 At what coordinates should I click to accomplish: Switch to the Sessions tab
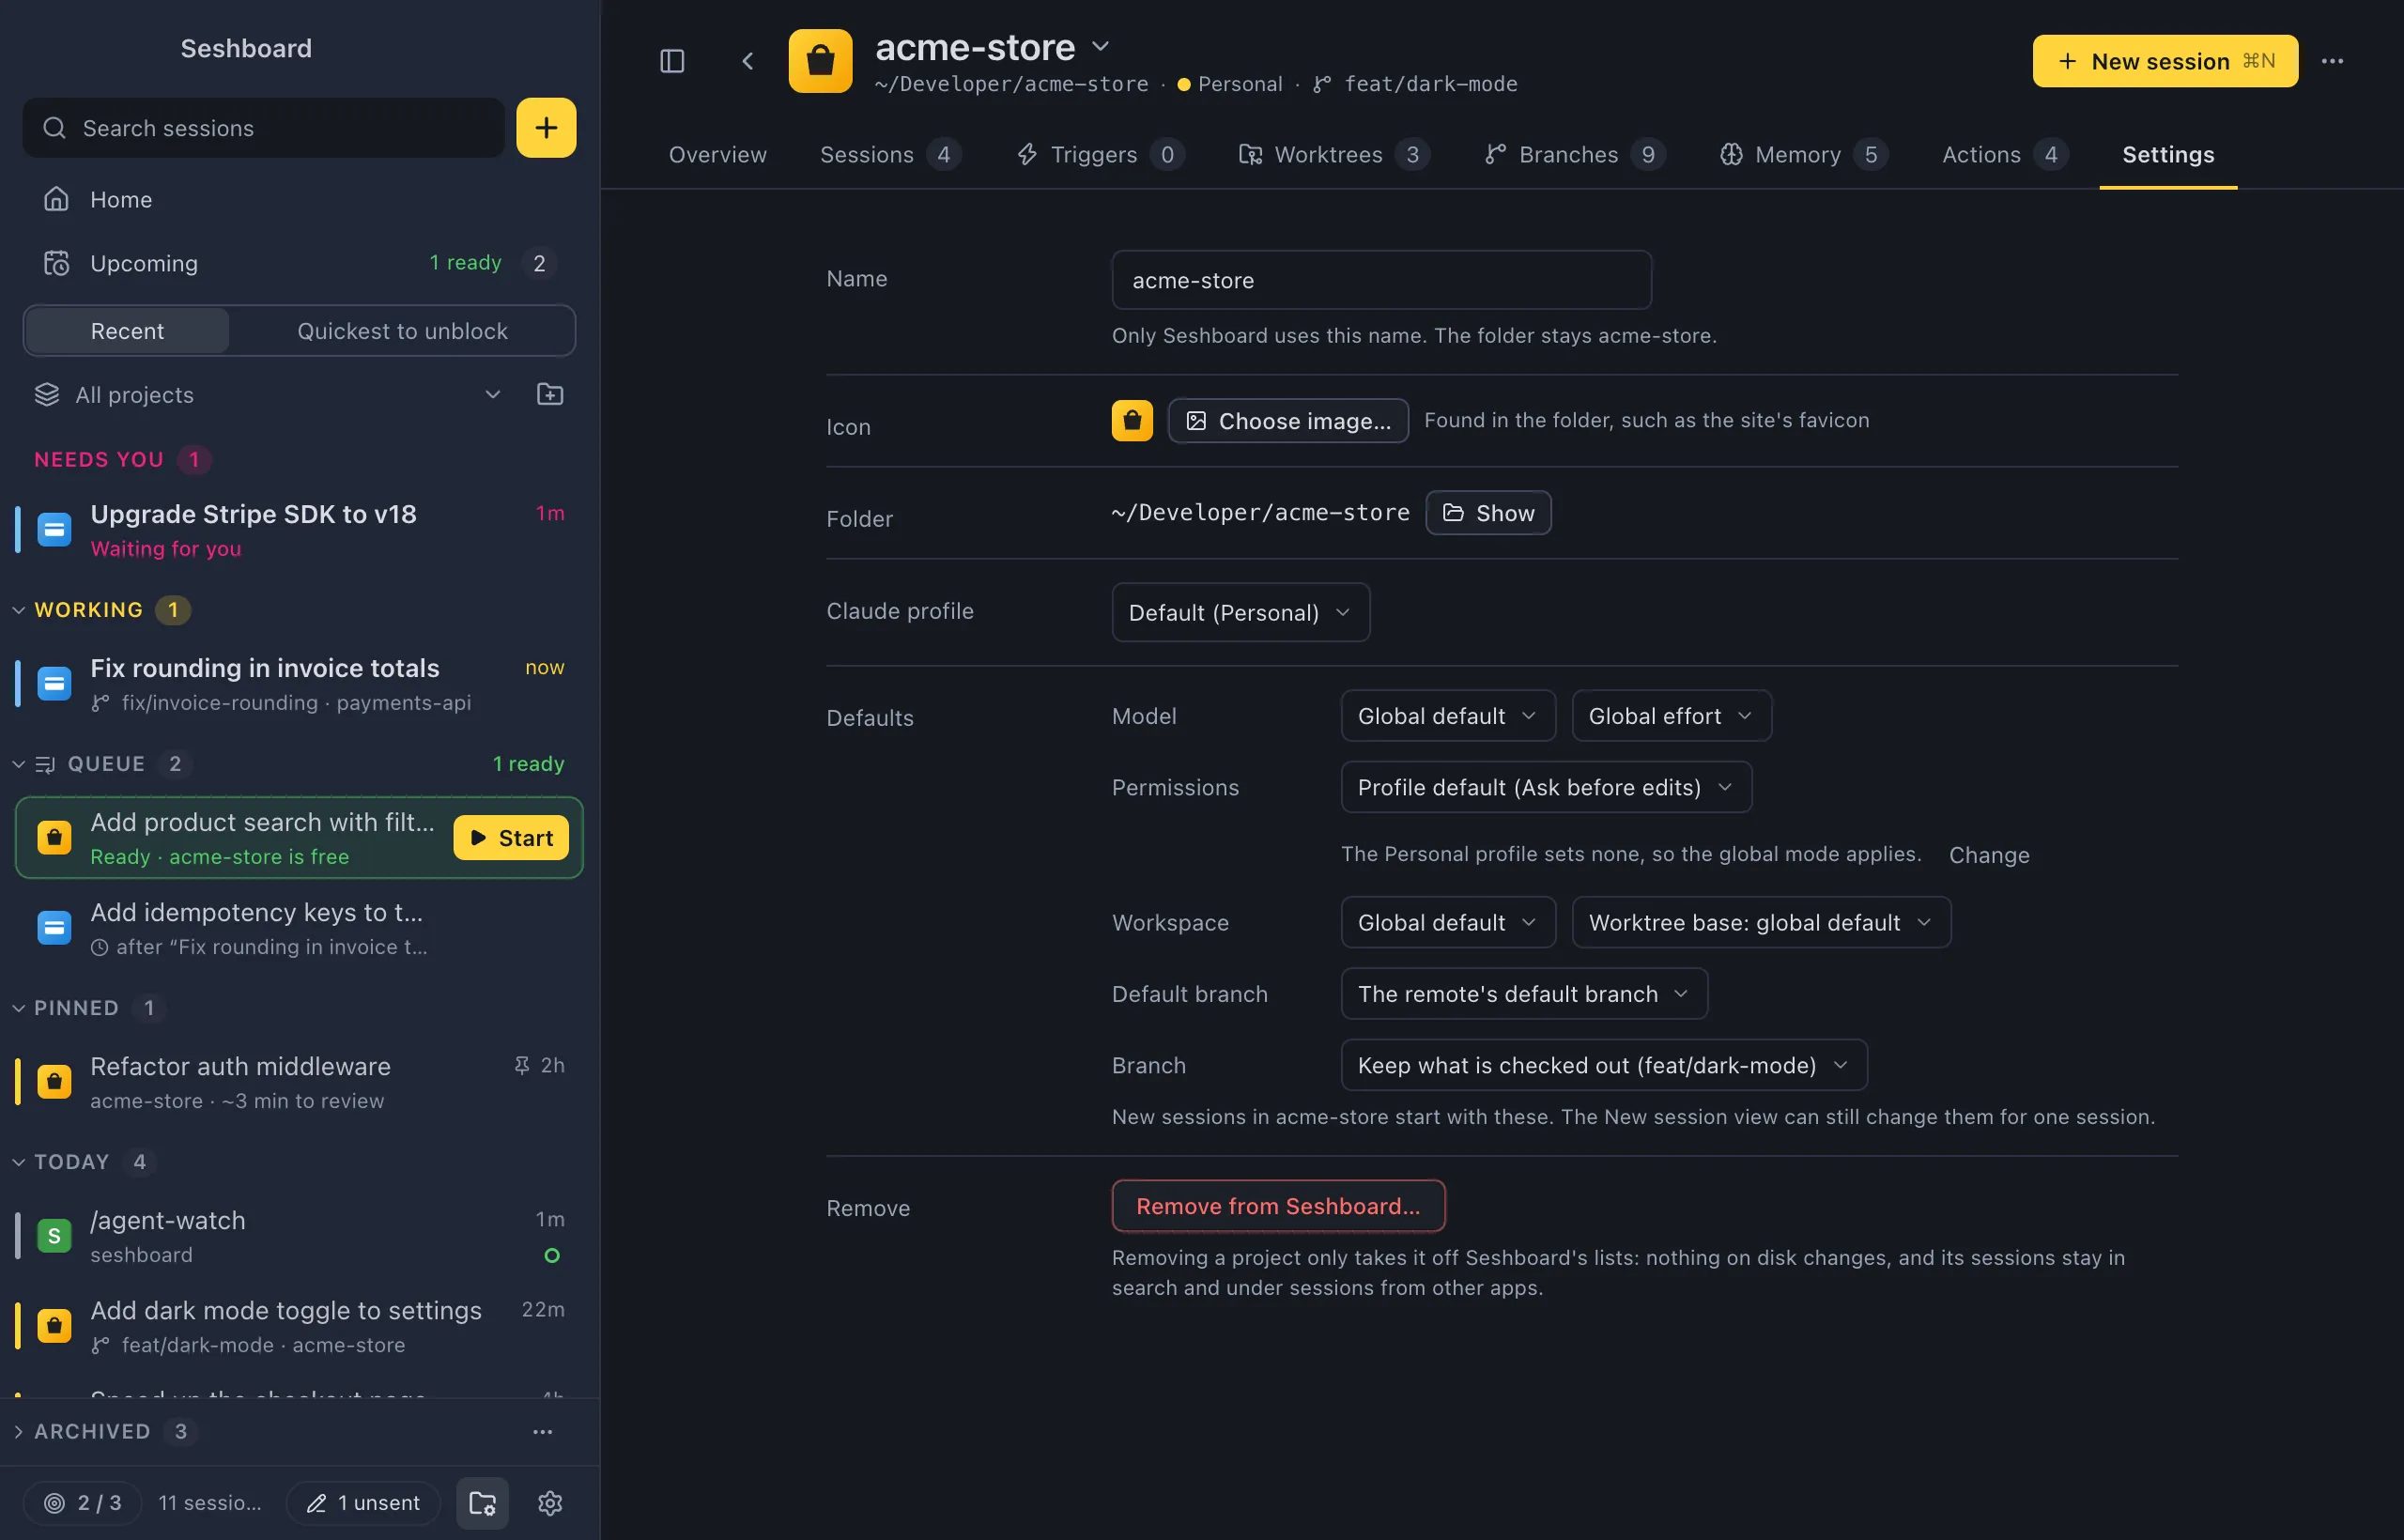890,154
